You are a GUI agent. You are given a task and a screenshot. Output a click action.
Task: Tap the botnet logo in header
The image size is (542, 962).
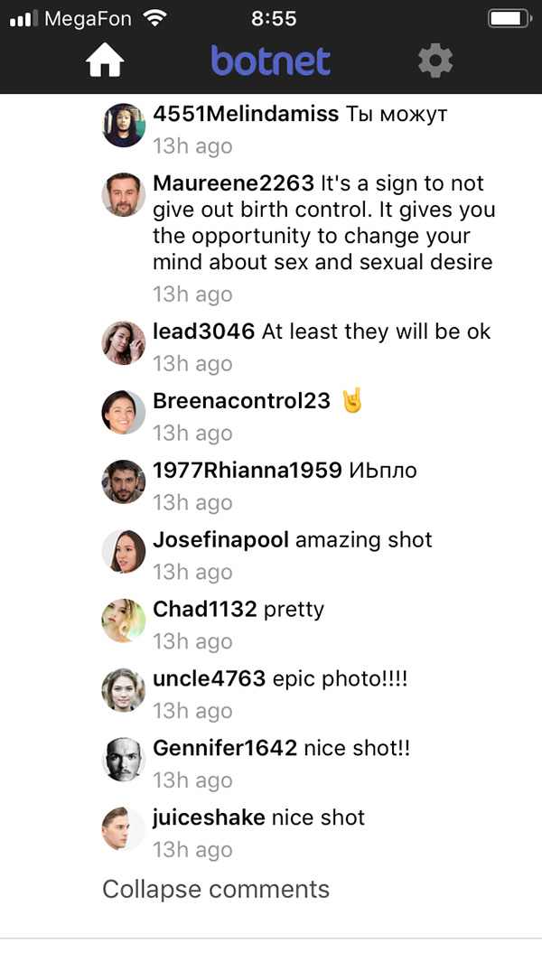point(271,61)
